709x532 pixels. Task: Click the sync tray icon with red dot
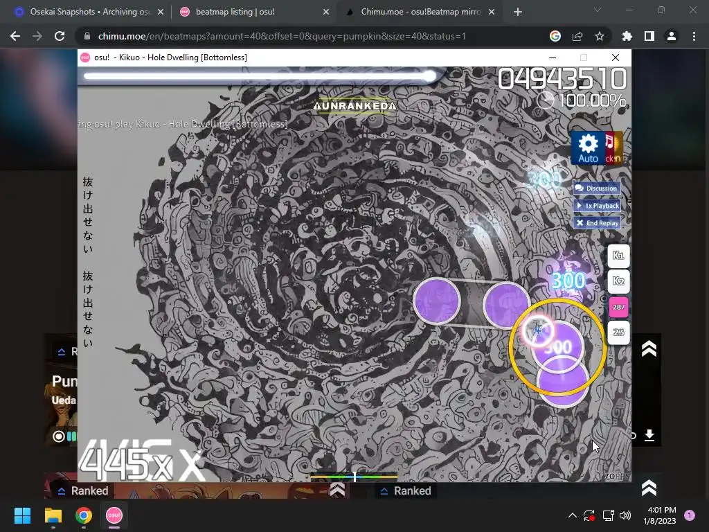(x=589, y=515)
